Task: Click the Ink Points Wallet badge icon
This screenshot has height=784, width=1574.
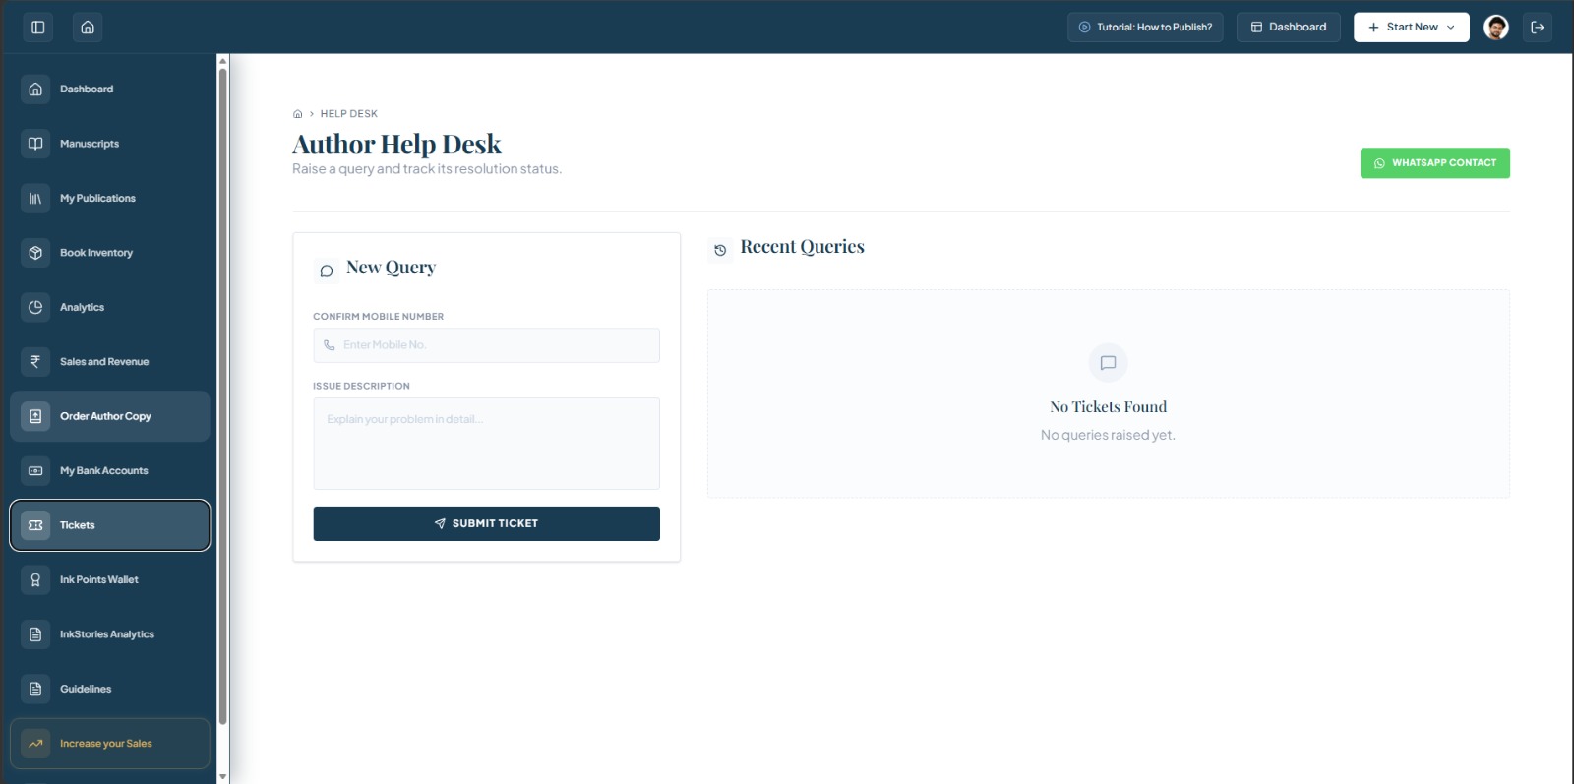Action: (35, 580)
